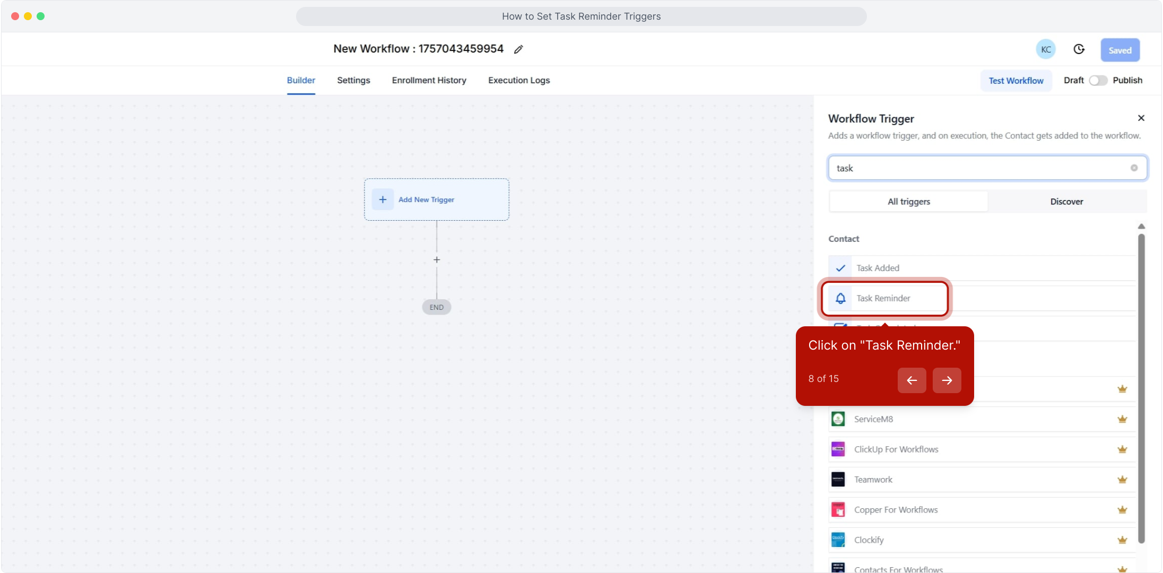This screenshot has width=1163, height=573.
Task: Click the plus node to add action
Action: pyautogui.click(x=437, y=260)
